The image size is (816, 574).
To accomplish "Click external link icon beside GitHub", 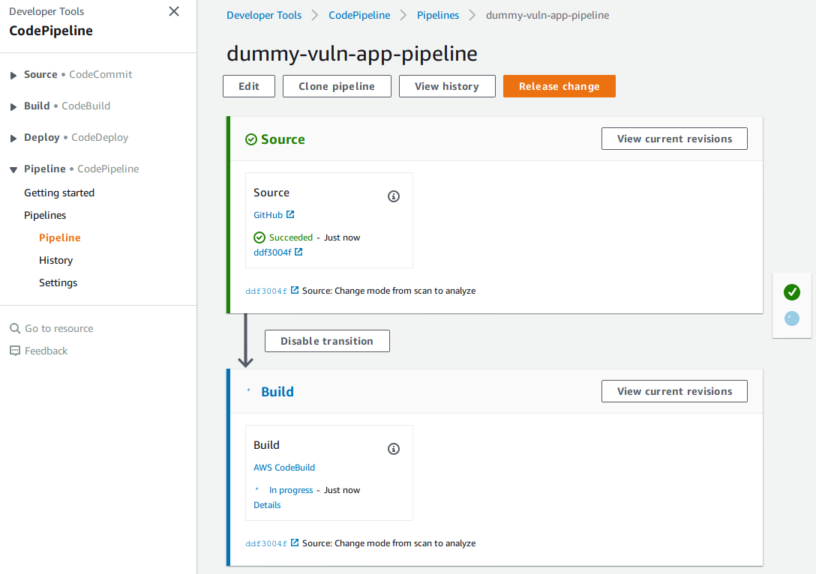I will 290,214.
